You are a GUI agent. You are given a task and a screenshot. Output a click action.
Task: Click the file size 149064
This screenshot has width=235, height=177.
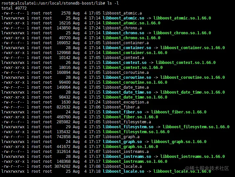click(x=64, y=88)
